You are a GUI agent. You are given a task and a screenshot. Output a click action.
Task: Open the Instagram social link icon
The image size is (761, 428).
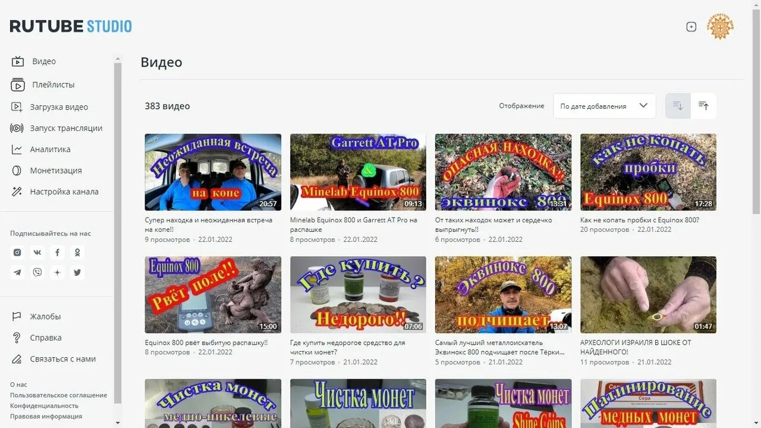click(x=18, y=252)
